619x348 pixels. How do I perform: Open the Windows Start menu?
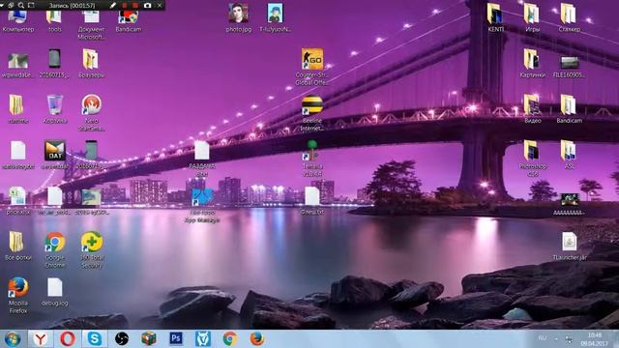coord(13,339)
